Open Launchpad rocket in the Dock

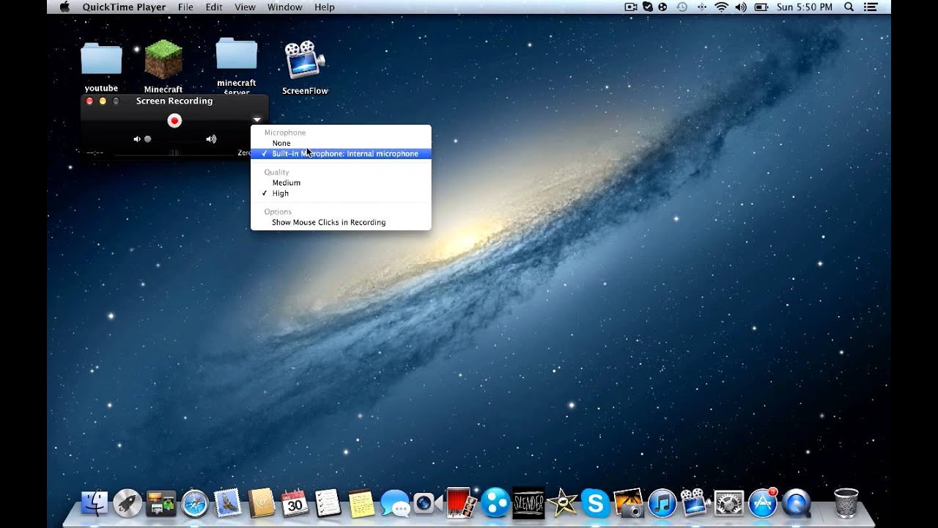click(128, 503)
